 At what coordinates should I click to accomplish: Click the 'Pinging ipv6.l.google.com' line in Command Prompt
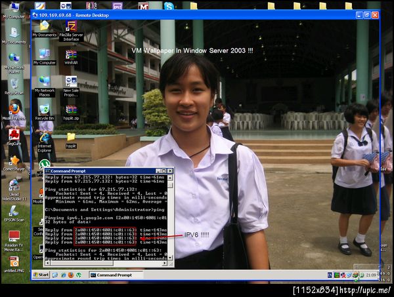[x=106, y=218]
